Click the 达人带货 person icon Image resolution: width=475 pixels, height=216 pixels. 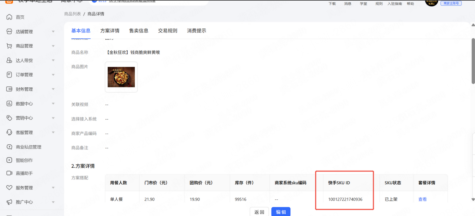tap(9, 60)
